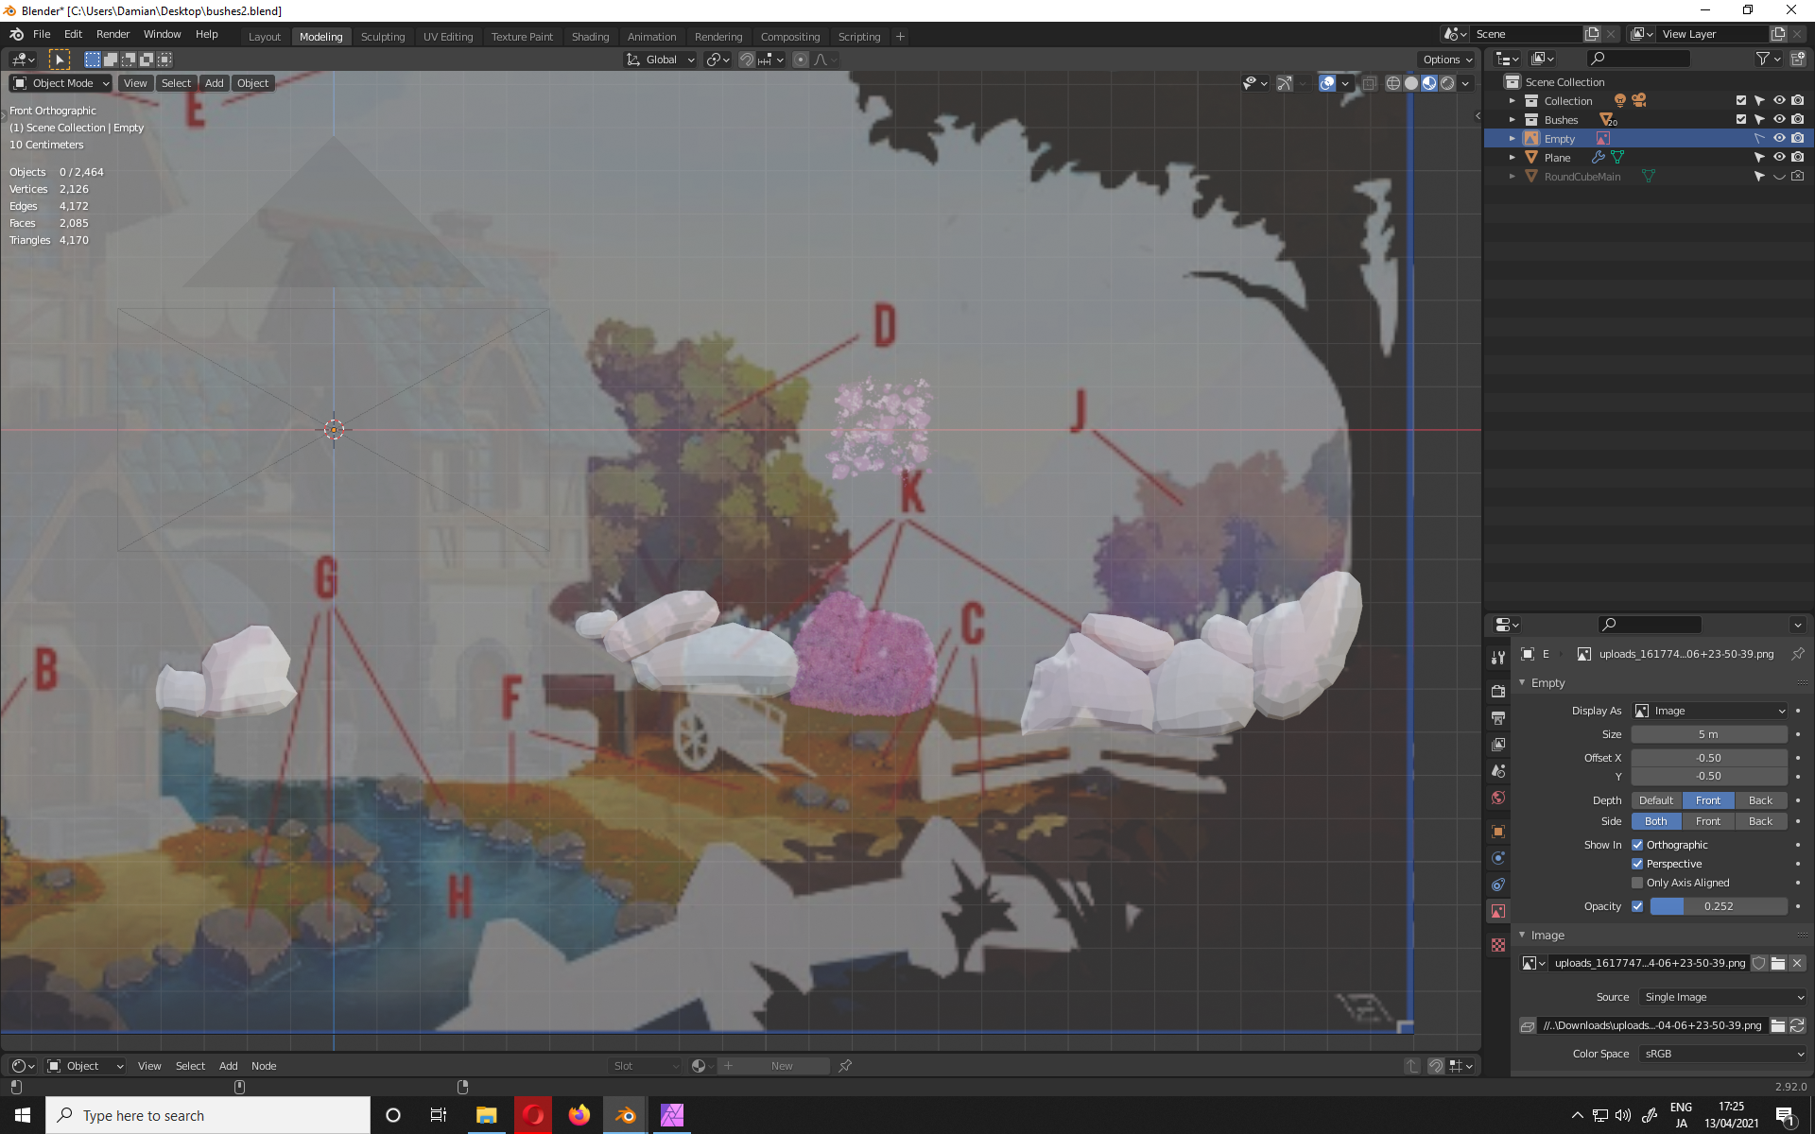Enable rendered viewport shading mode

pos(1447,83)
